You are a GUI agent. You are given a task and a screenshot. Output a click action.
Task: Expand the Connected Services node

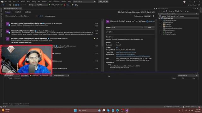click(161, 20)
